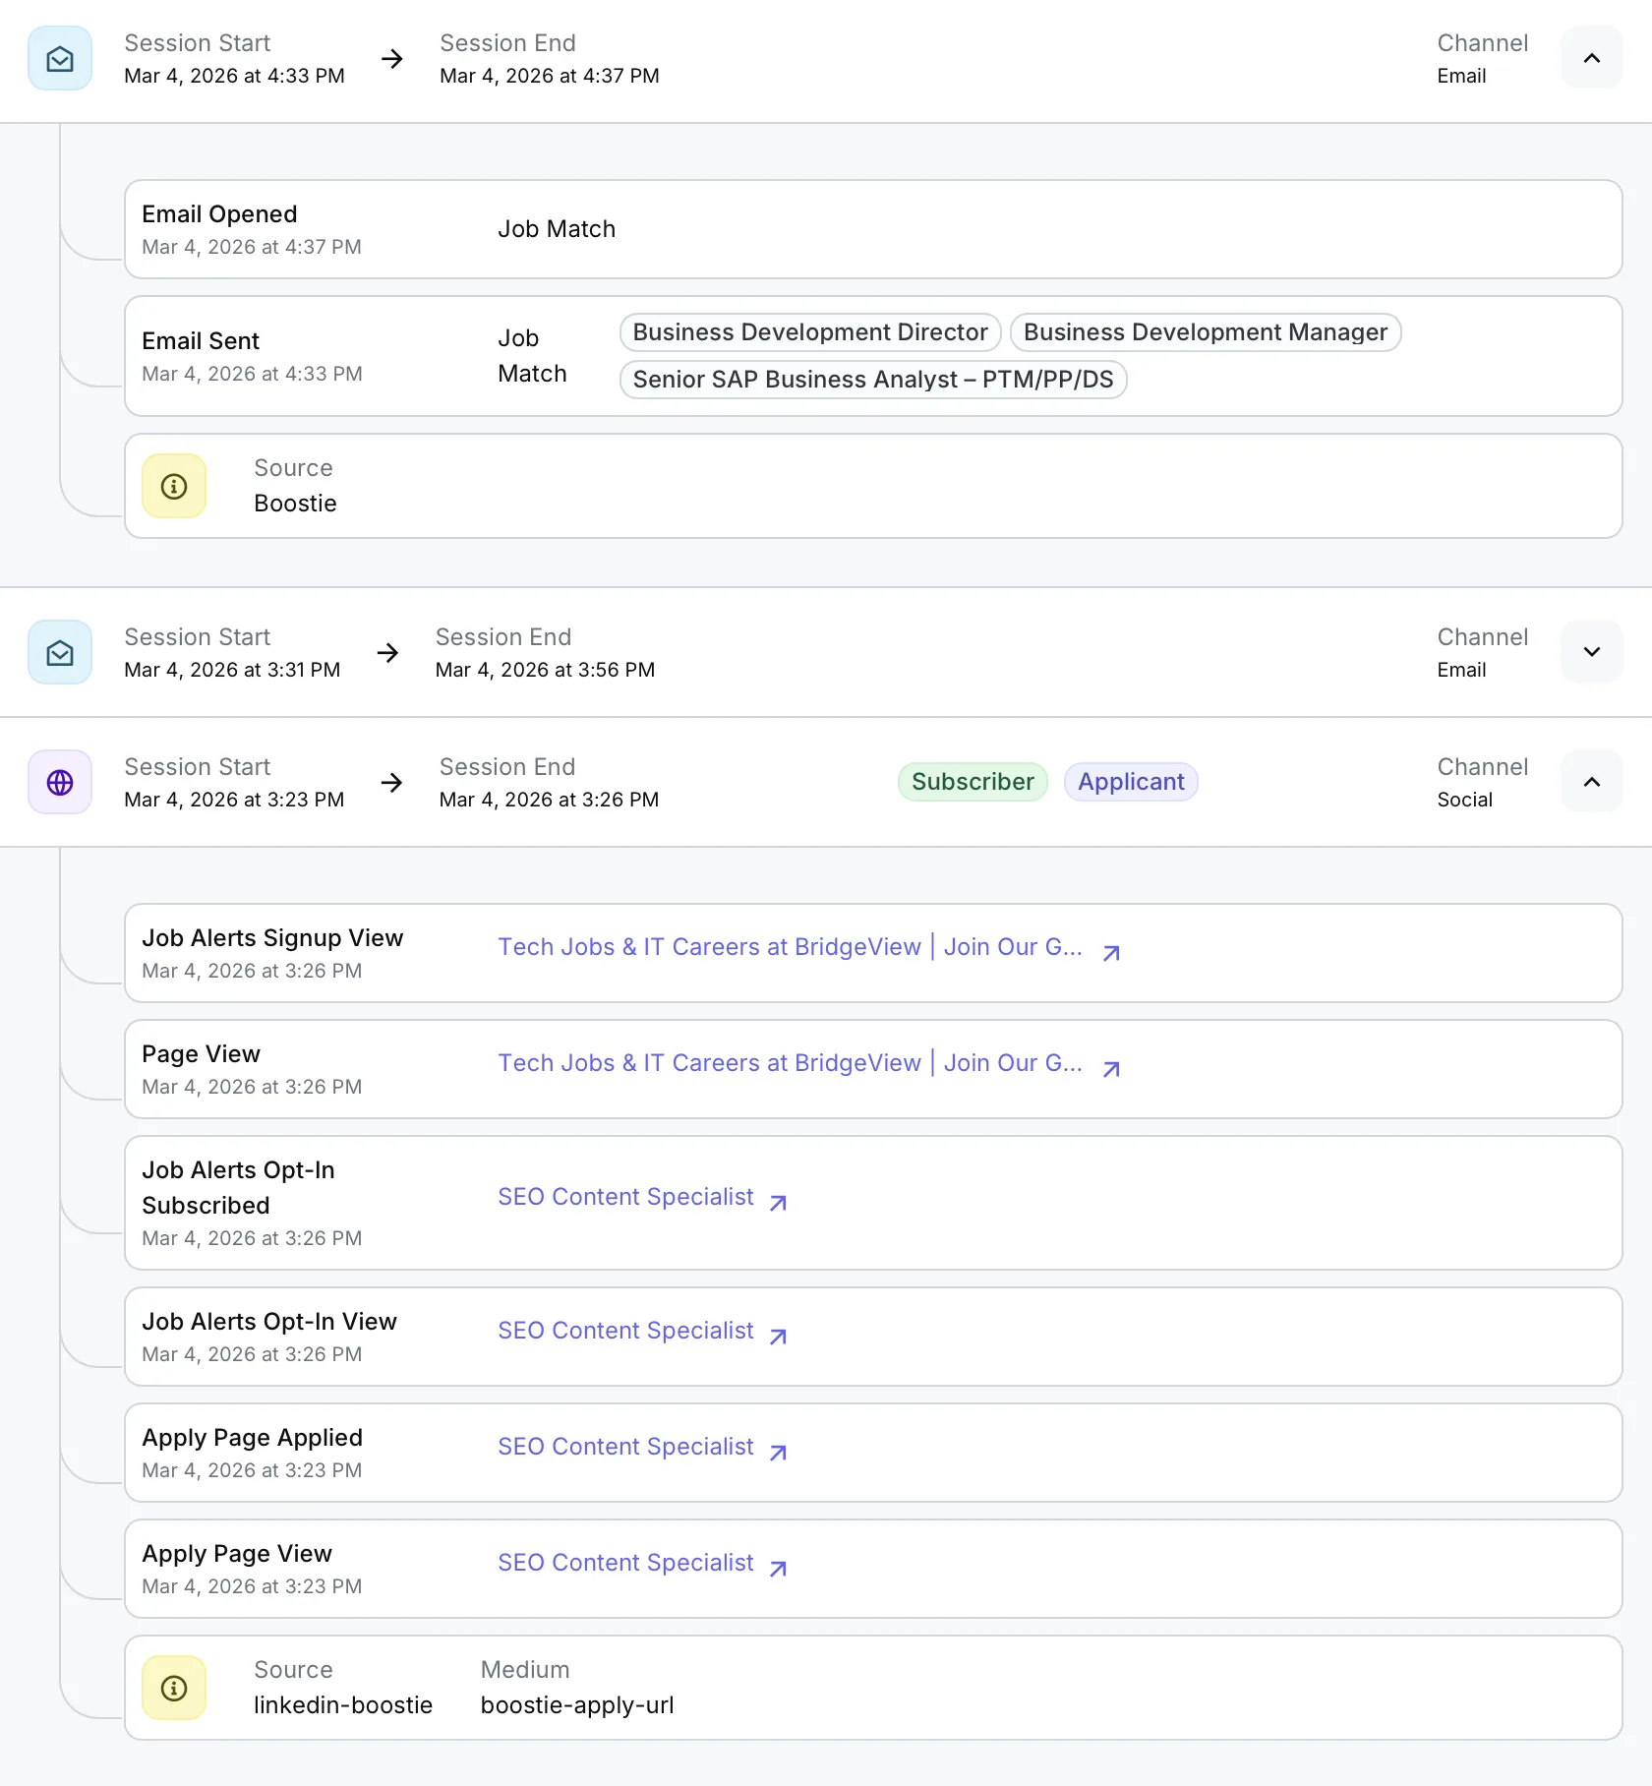Viewport: 1652px width, 1786px height.
Task: Click the info icon beside Source Boostie
Action: tap(174, 487)
